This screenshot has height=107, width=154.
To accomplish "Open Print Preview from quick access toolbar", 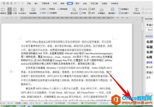I will tap(11, 3).
